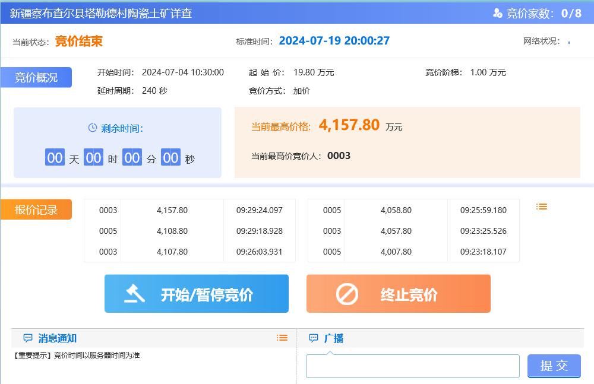The width and height of the screenshot is (594, 384).
Task: Click the highest price value 4,157.80
Action: click(x=349, y=125)
